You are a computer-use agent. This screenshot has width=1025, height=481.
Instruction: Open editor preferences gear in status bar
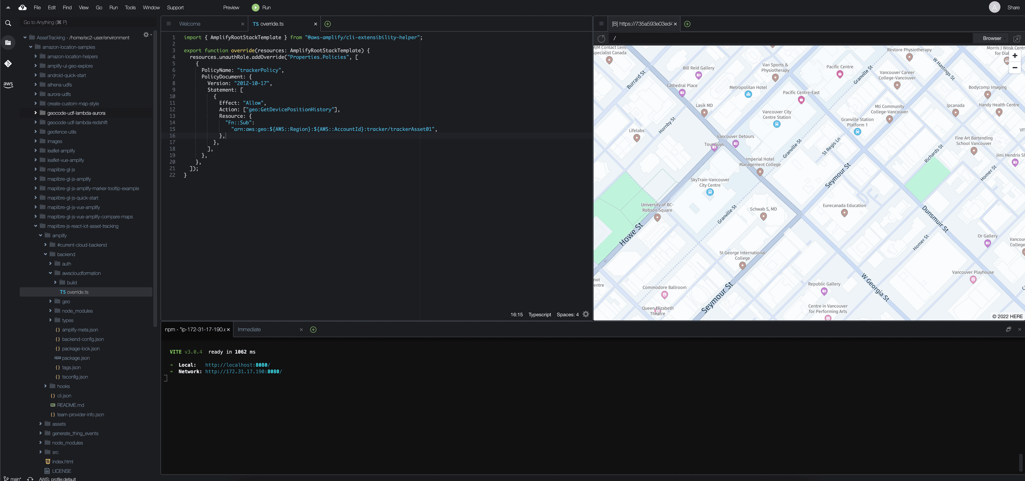(586, 314)
